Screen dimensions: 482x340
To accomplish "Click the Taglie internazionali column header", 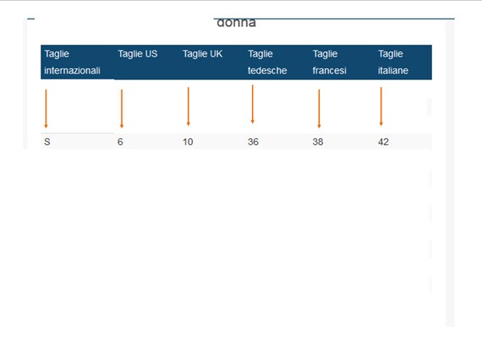I will (78, 62).
